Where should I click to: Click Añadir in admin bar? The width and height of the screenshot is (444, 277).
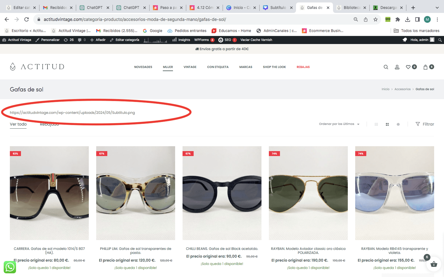(x=98, y=40)
